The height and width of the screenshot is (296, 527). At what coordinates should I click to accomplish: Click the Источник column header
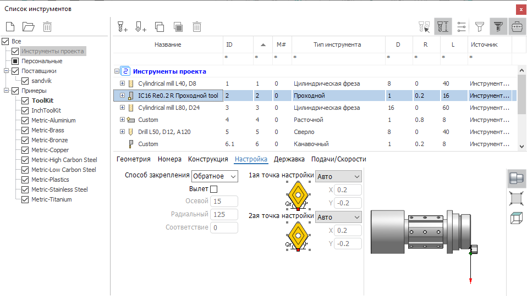484,44
